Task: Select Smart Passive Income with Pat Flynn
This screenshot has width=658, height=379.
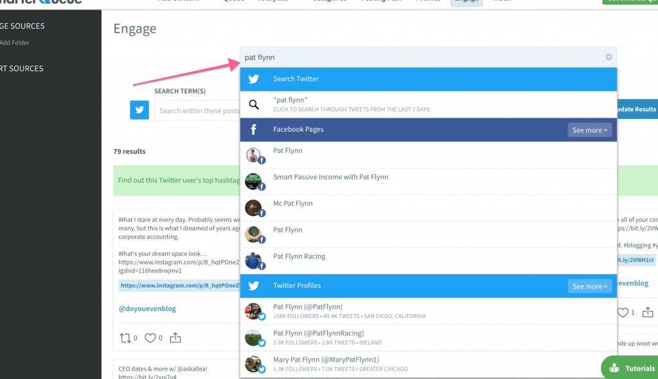Action: [429, 181]
